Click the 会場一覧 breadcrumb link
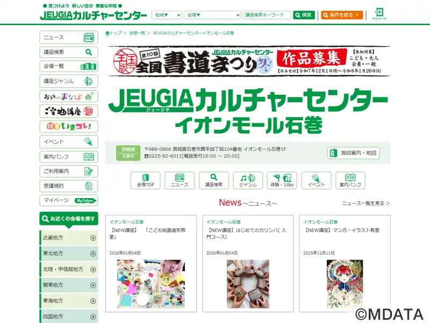This screenshot has height=323, width=430. tap(137, 33)
